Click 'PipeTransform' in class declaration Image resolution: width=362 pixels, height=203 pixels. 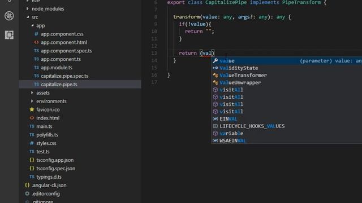(301, 2)
